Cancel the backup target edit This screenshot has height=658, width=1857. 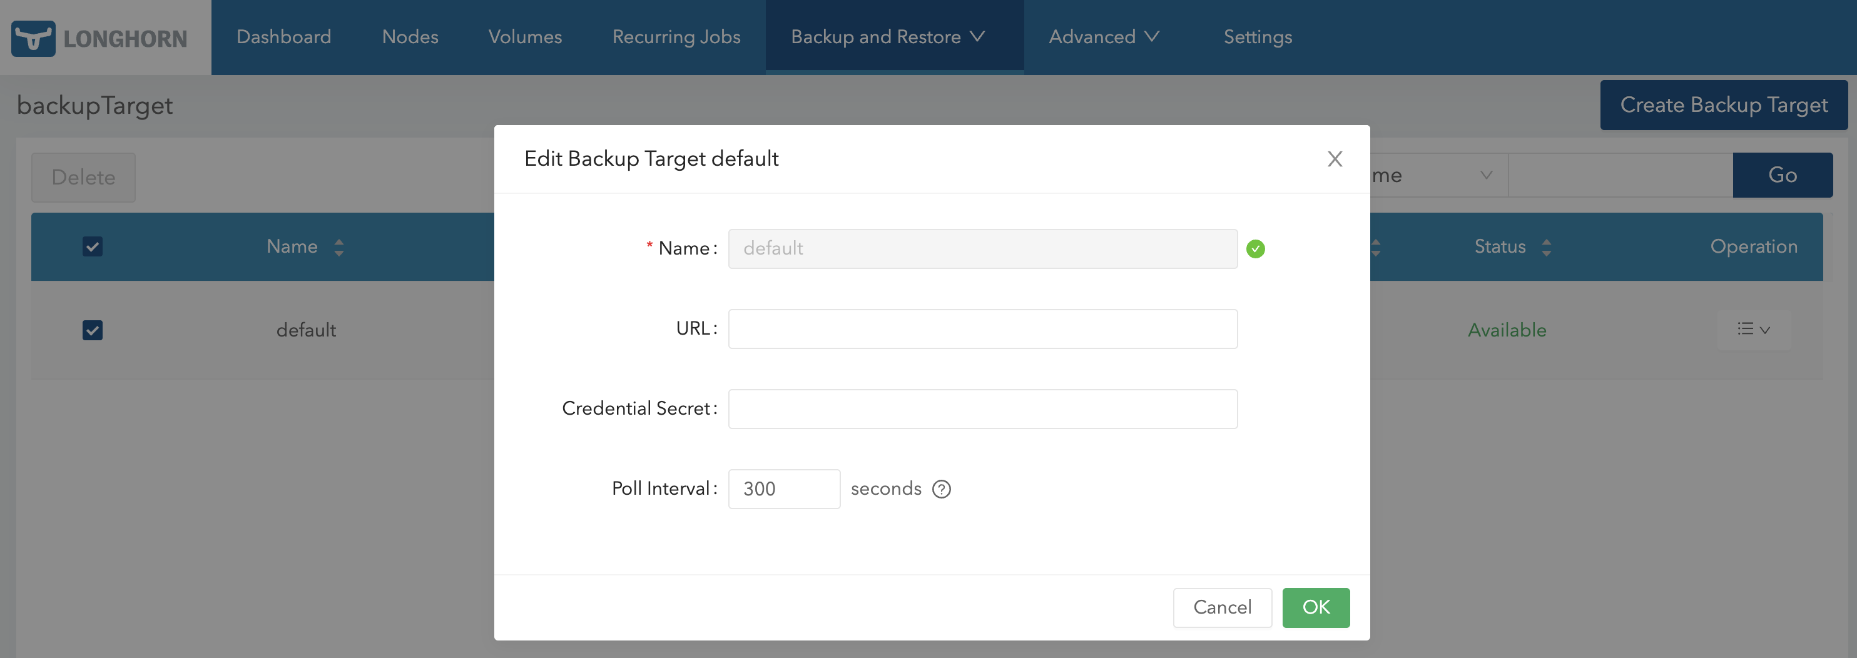pyautogui.click(x=1221, y=607)
